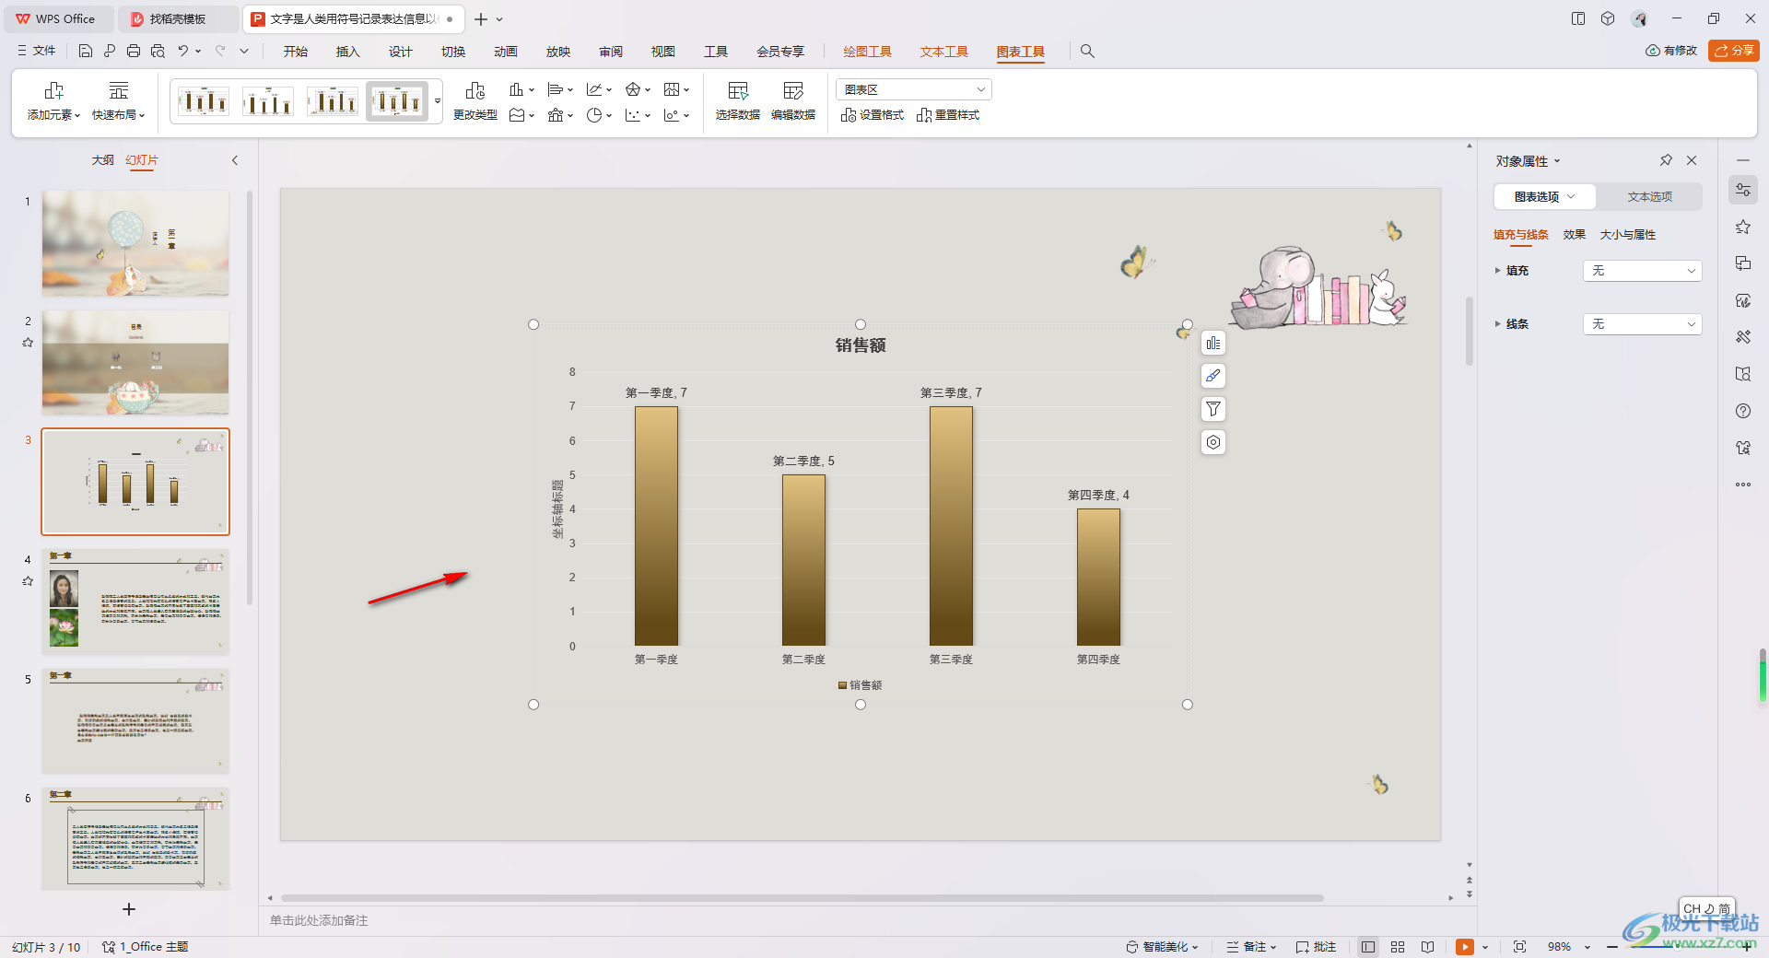Click the Save icon in quick access toolbar
The image size is (1769, 958).
(x=86, y=52)
